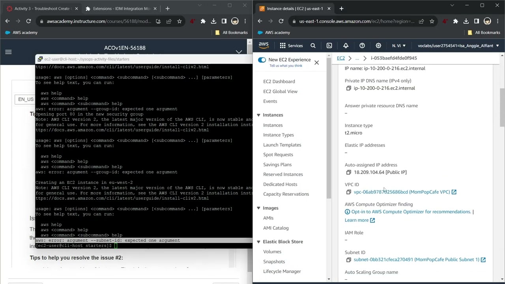This screenshot has height=284, width=505.
Task: Click the AWS Academy address bar
Action: [99, 21]
